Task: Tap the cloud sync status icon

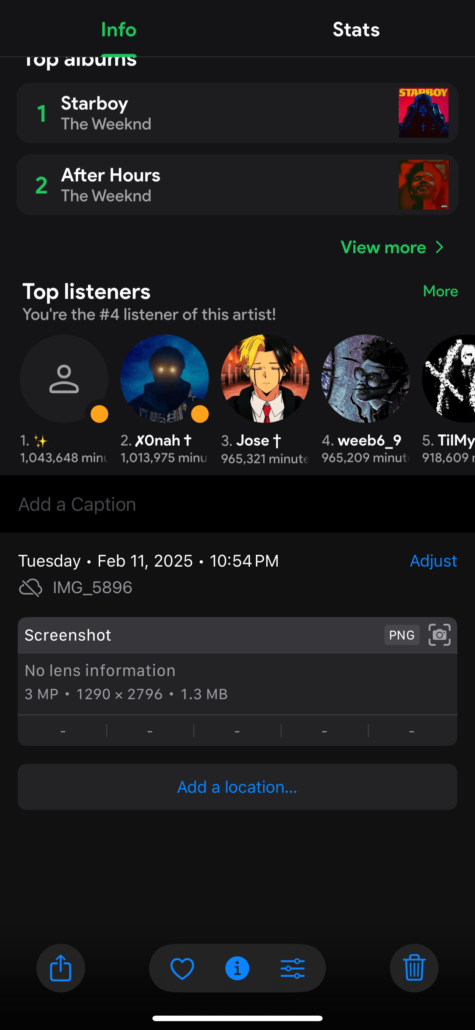Action: pyautogui.click(x=31, y=588)
